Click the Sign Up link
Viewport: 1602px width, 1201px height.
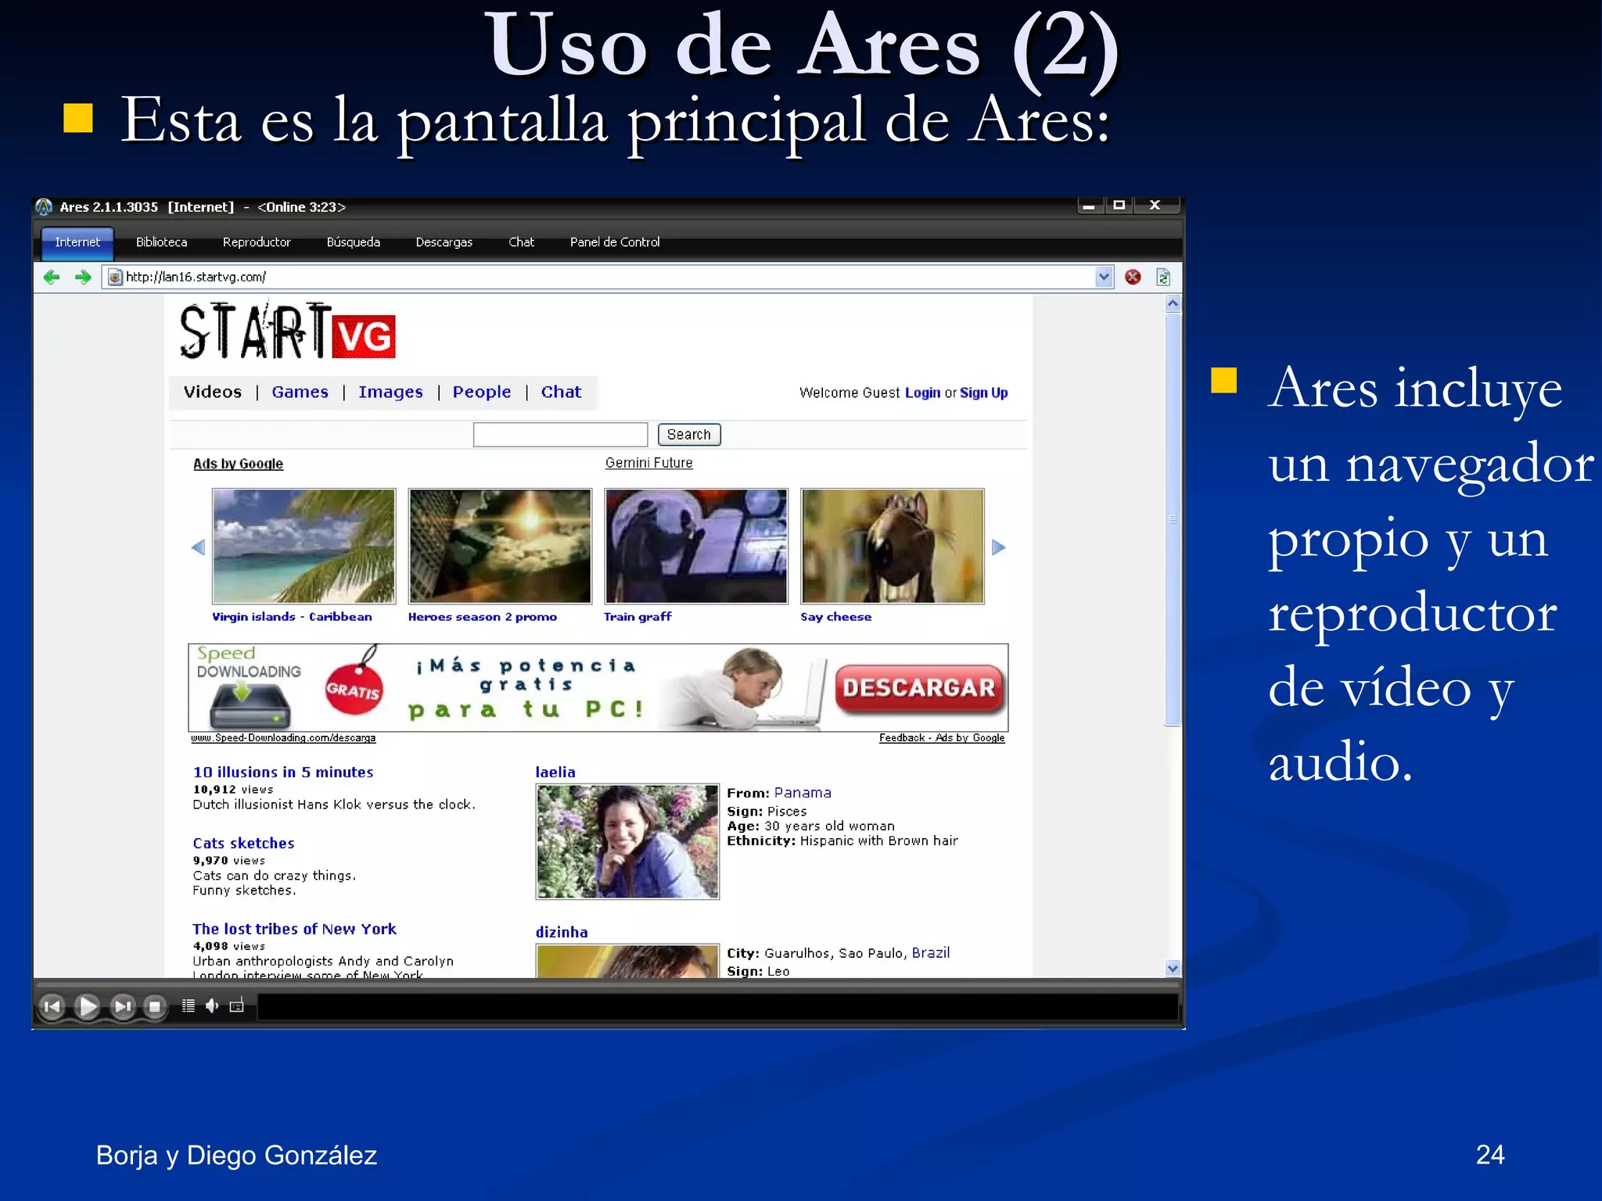[983, 393]
